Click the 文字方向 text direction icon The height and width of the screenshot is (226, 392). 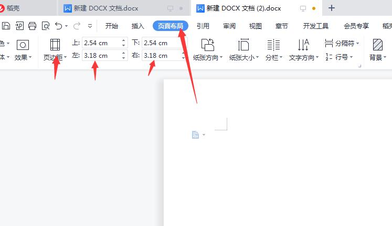point(303,45)
